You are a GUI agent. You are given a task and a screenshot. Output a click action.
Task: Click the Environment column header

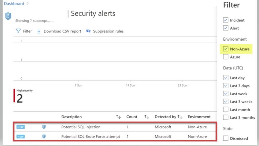(199, 117)
